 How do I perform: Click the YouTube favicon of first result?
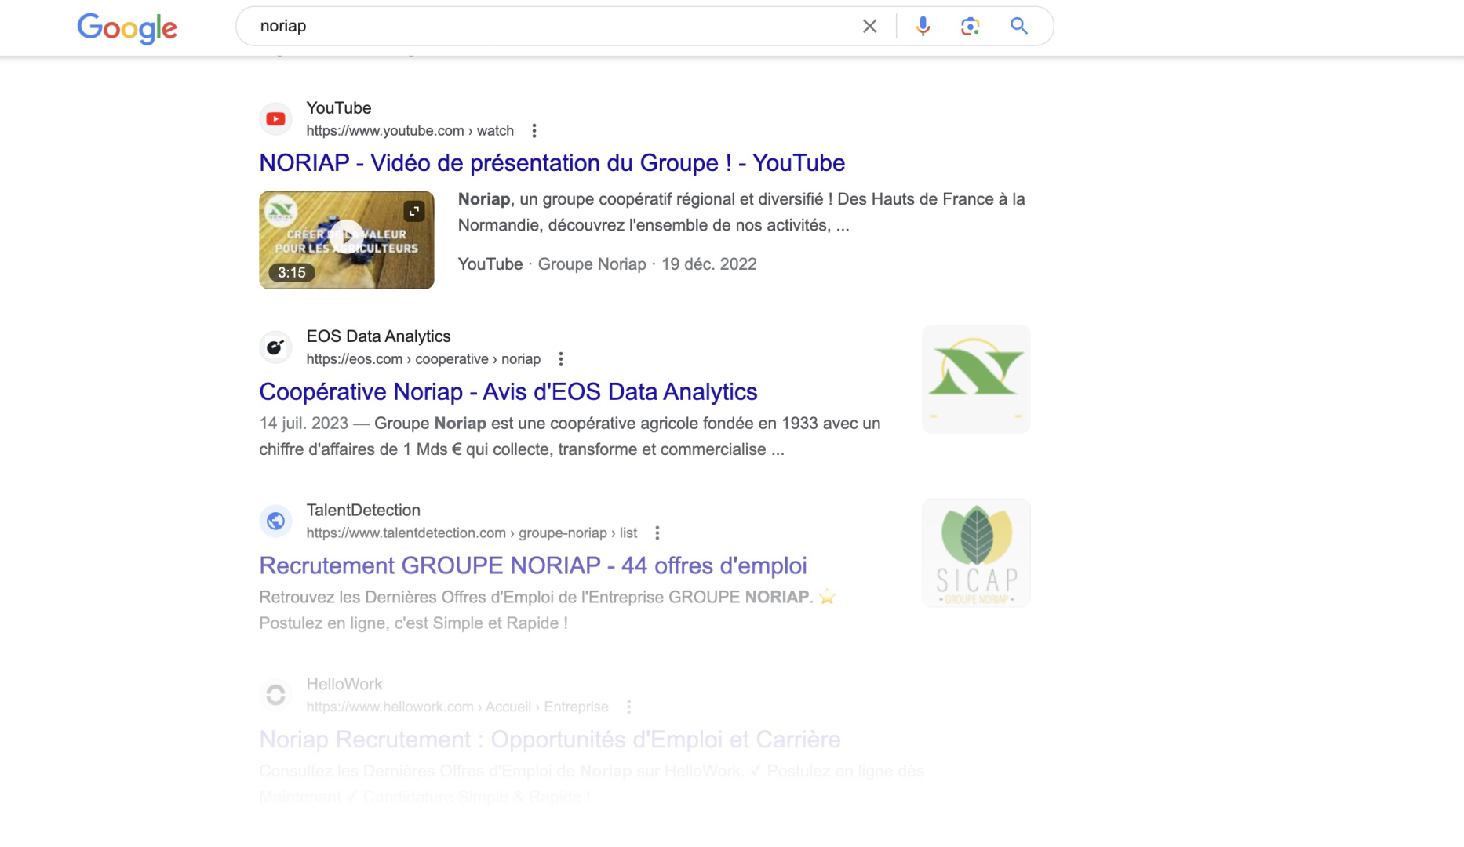pos(275,119)
